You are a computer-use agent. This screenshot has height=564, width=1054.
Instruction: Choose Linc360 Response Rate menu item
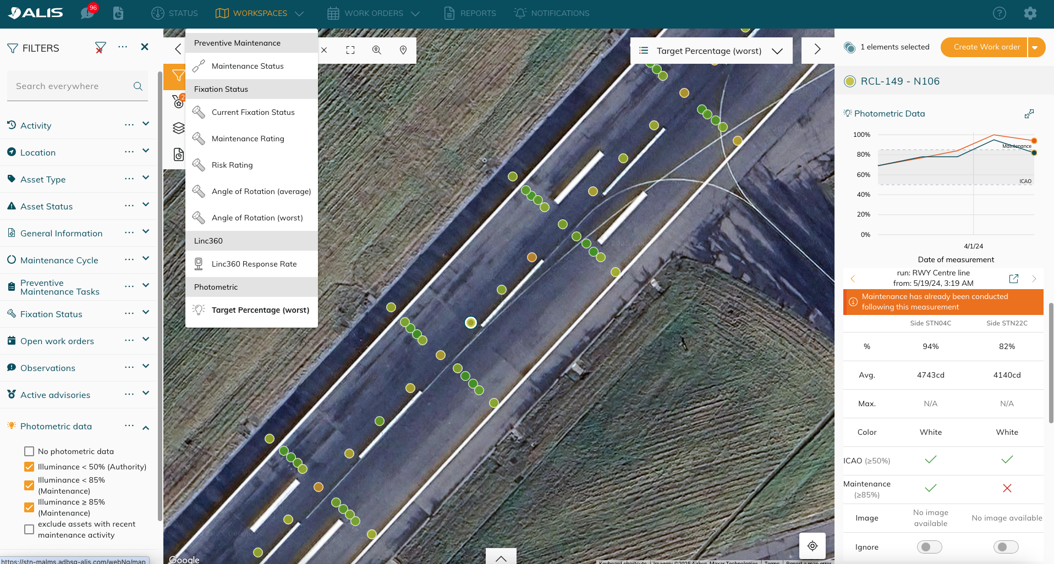coord(254,264)
